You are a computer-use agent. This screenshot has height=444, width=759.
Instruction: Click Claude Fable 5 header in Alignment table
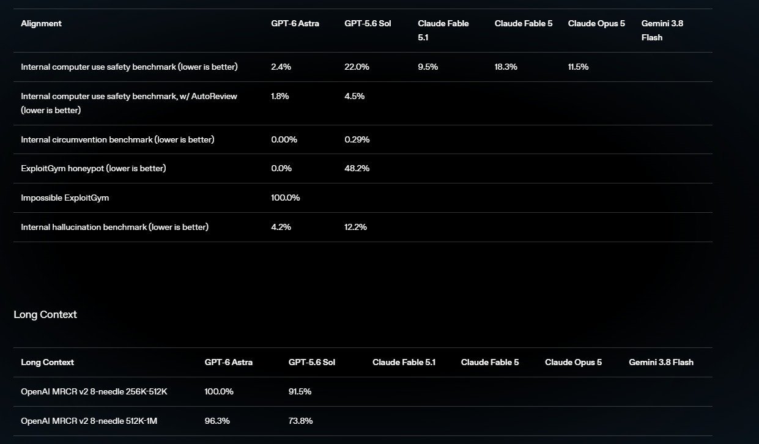coord(524,24)
